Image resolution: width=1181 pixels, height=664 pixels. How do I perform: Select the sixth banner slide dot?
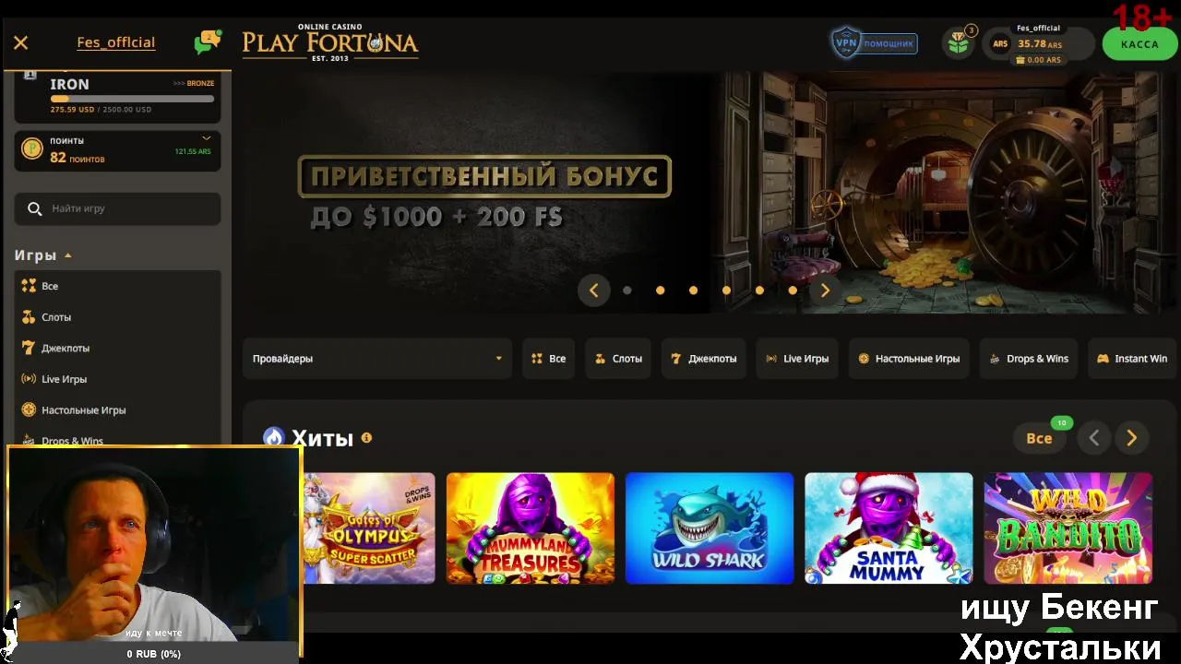coord(793,290)
